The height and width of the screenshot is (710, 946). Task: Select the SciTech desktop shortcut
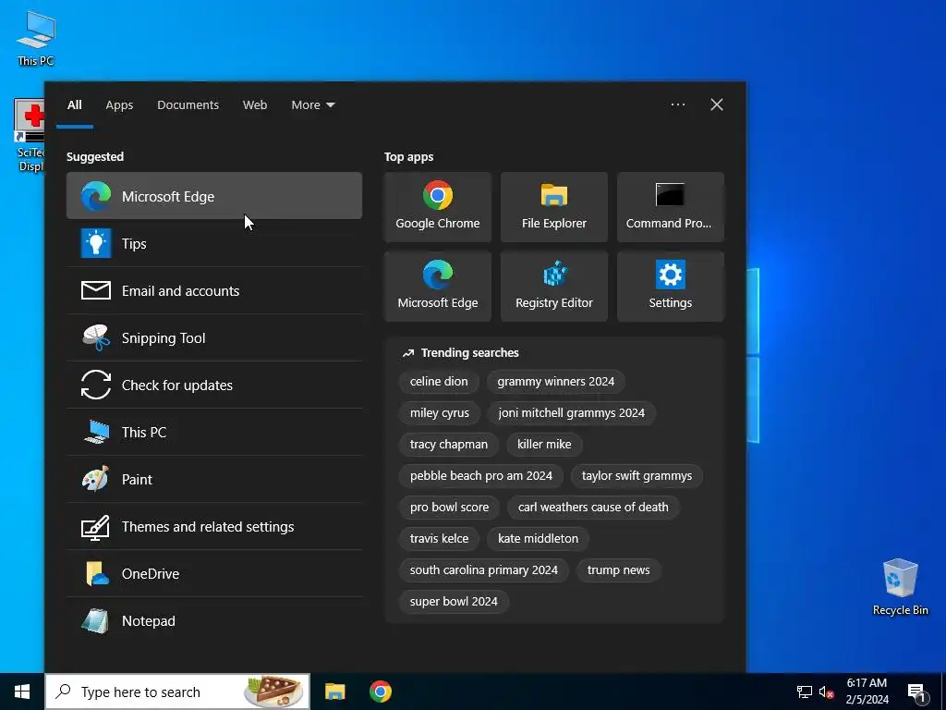[30, 136]
